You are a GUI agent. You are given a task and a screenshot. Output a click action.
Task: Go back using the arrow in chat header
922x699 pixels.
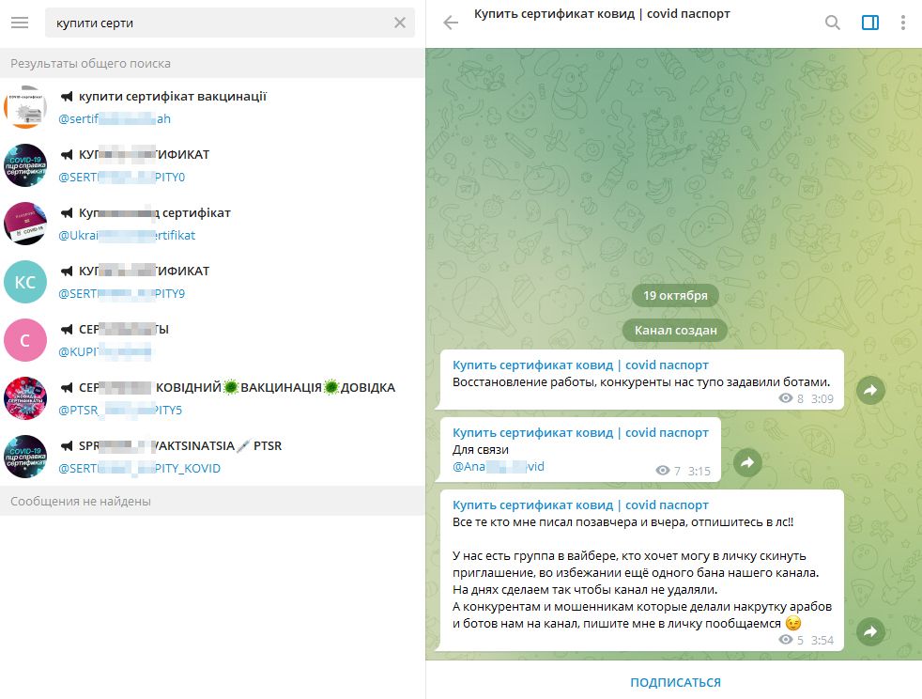(451, 23)
